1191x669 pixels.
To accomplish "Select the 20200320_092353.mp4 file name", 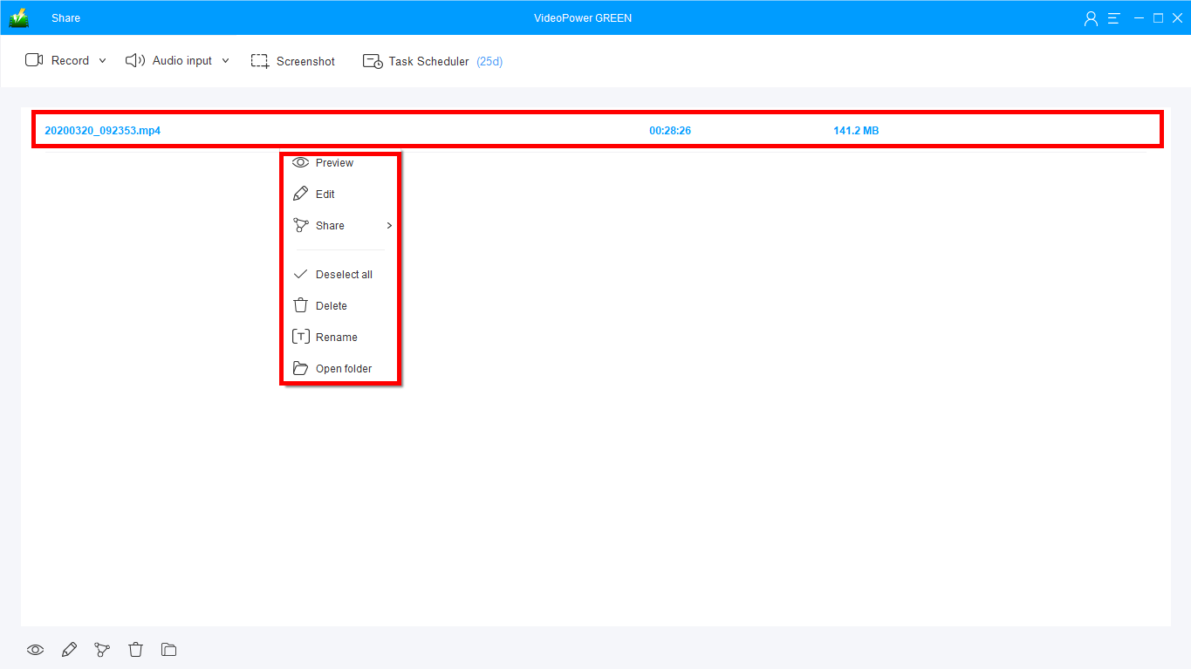I will pos(103,131).
